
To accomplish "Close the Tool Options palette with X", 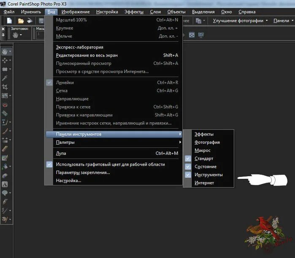I will coord(3,29).
